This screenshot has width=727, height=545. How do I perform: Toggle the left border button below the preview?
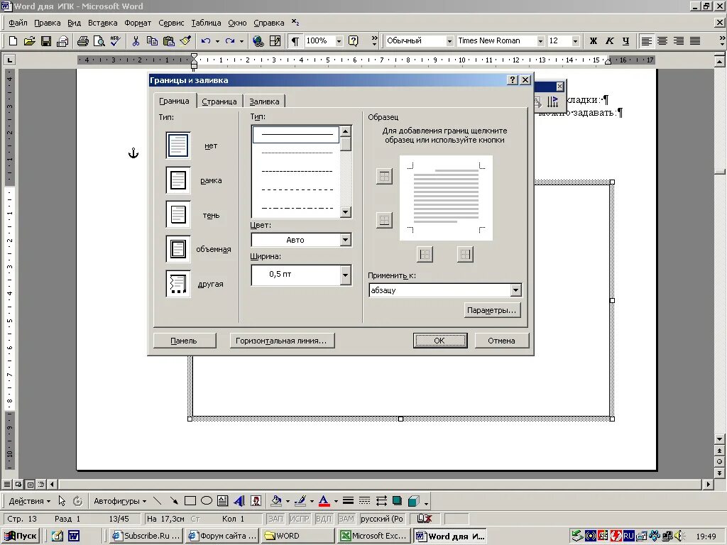pyautogui.click(x=425, y=254)
